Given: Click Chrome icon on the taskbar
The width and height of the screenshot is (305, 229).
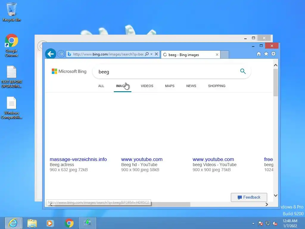Looking at the screenshot, I should [x=69, y=223].
